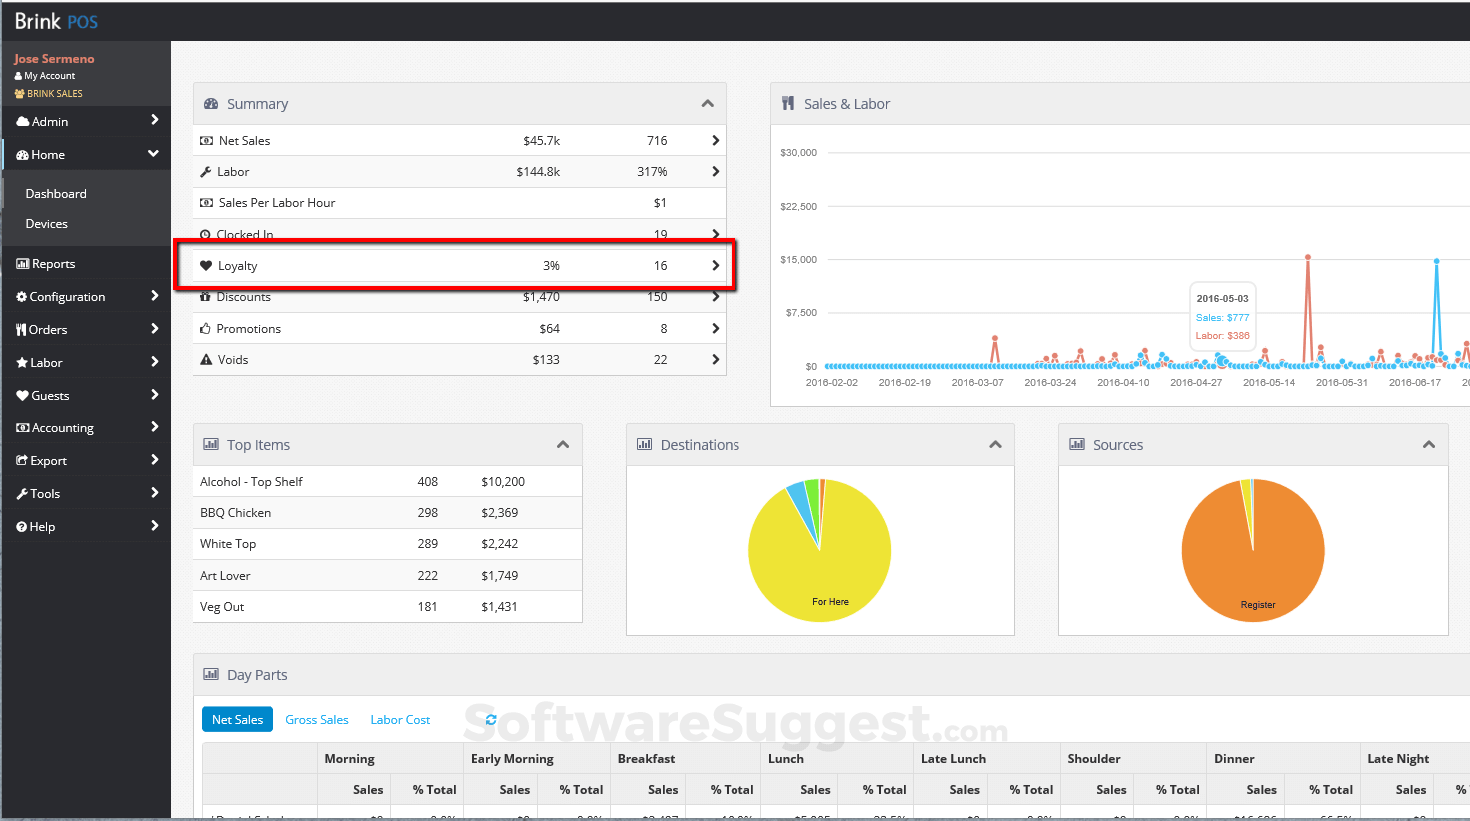The image size is (1470, 821).
Task: Select Devices in the sidebar
Action: (47, 224)
